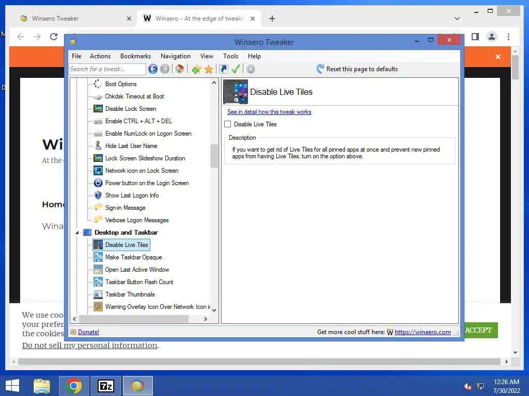
Task: Open the Help menu
Action: 254,56
